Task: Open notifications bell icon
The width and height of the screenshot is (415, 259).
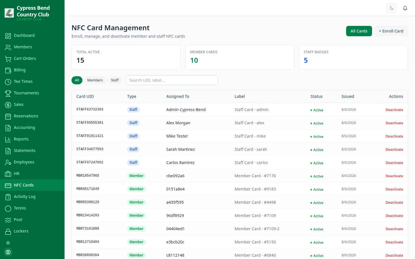Action: coord(405,8)
